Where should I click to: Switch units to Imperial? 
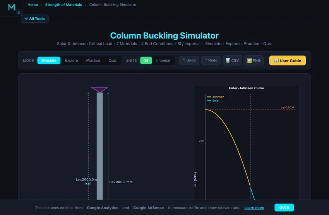point(163,60)
